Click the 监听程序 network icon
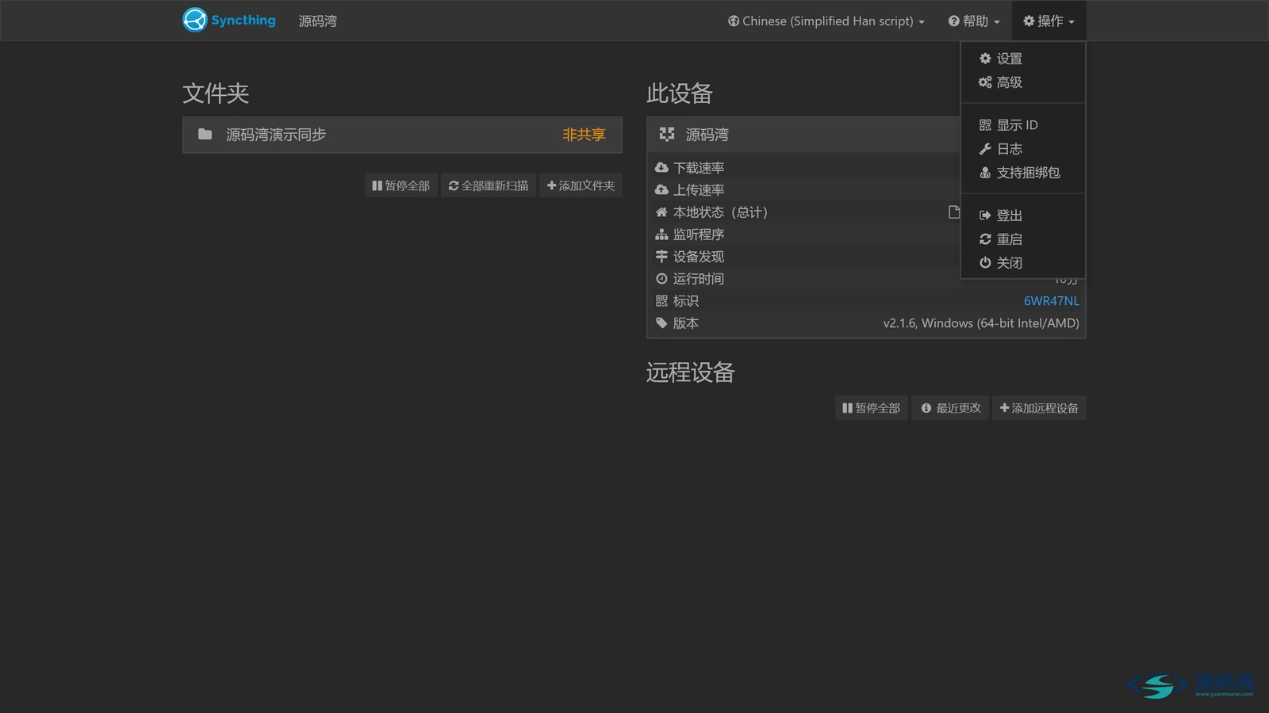 tap(661, 234)
